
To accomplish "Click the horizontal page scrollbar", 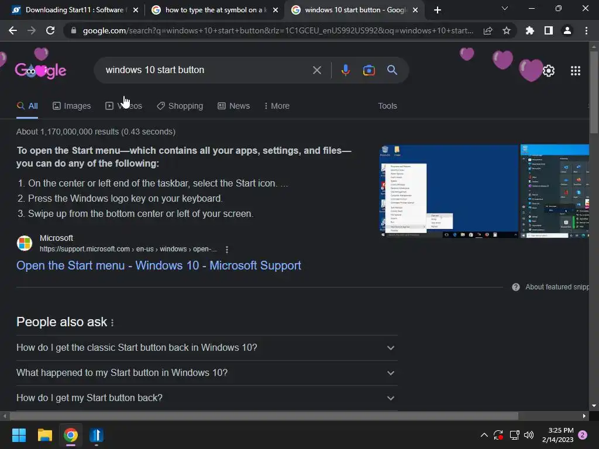I will point(264,416).
